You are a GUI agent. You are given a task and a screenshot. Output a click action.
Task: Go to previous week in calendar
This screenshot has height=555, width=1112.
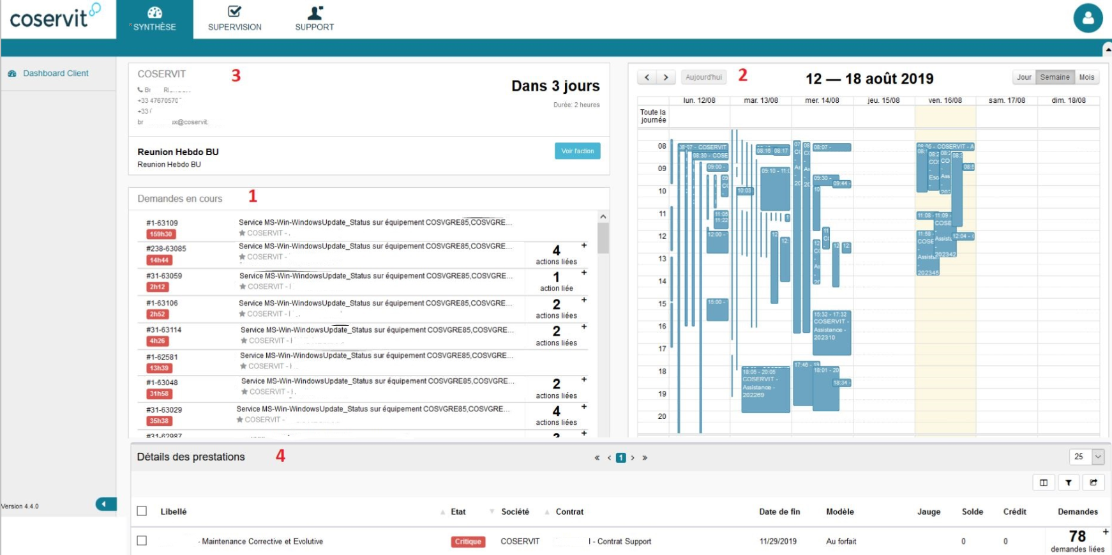click(647, 77)
